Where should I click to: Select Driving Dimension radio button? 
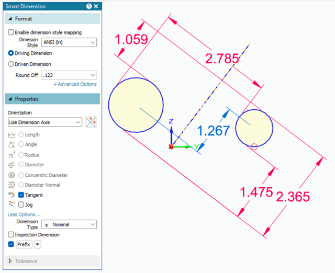pos(10,53)
